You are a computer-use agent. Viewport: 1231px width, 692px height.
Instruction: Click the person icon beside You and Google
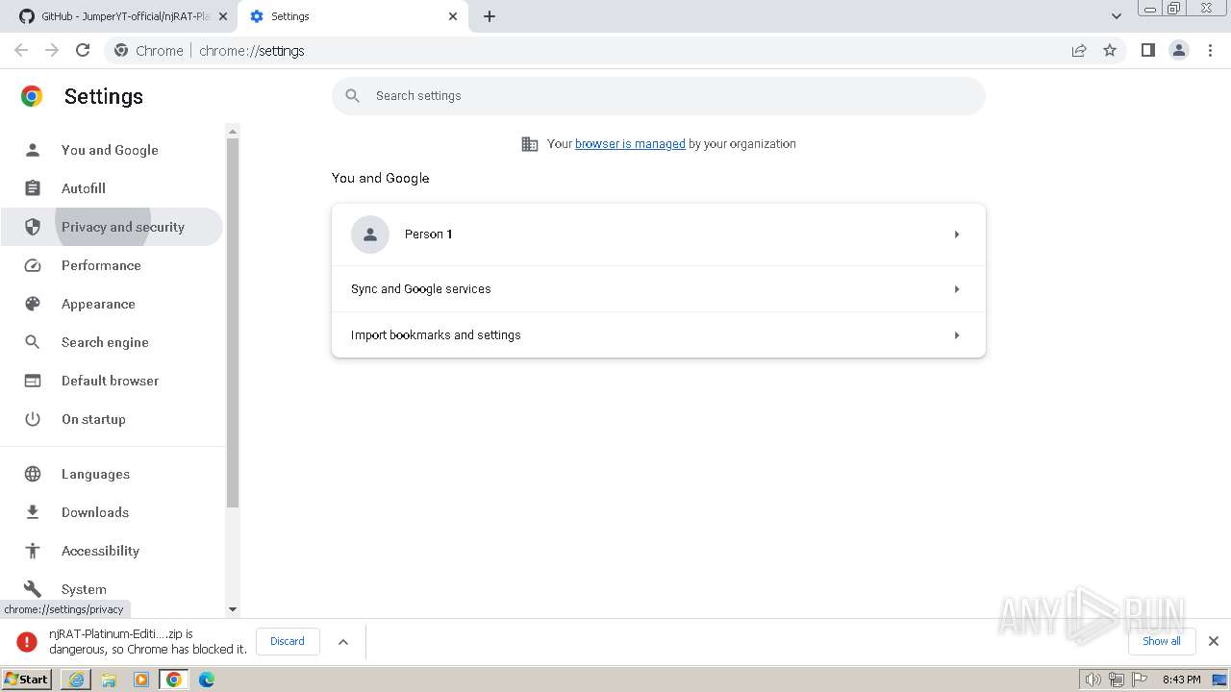[x=33, y=150]
